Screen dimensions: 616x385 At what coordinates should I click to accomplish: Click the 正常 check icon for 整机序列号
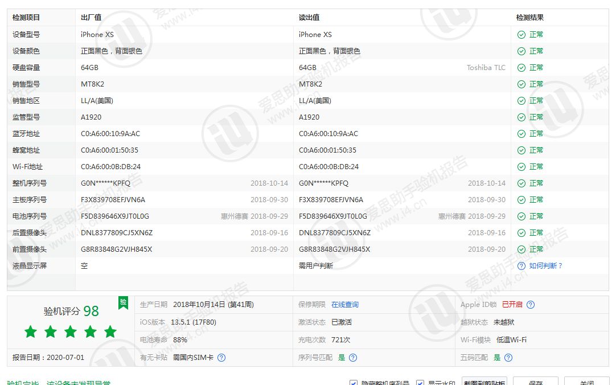pyautogui.click(x=521, y=183)
